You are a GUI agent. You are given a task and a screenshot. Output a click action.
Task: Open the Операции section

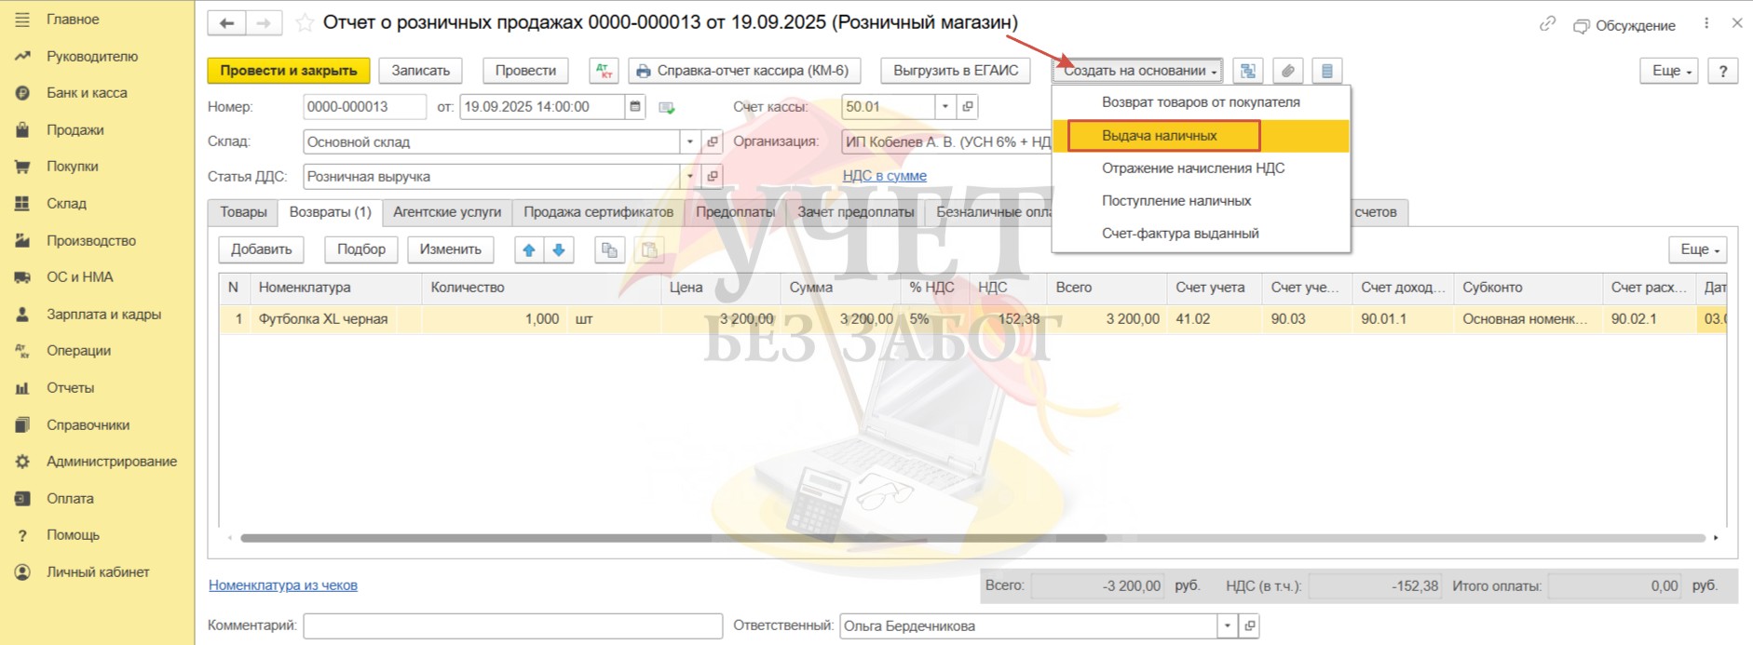(x=78, y=350)
